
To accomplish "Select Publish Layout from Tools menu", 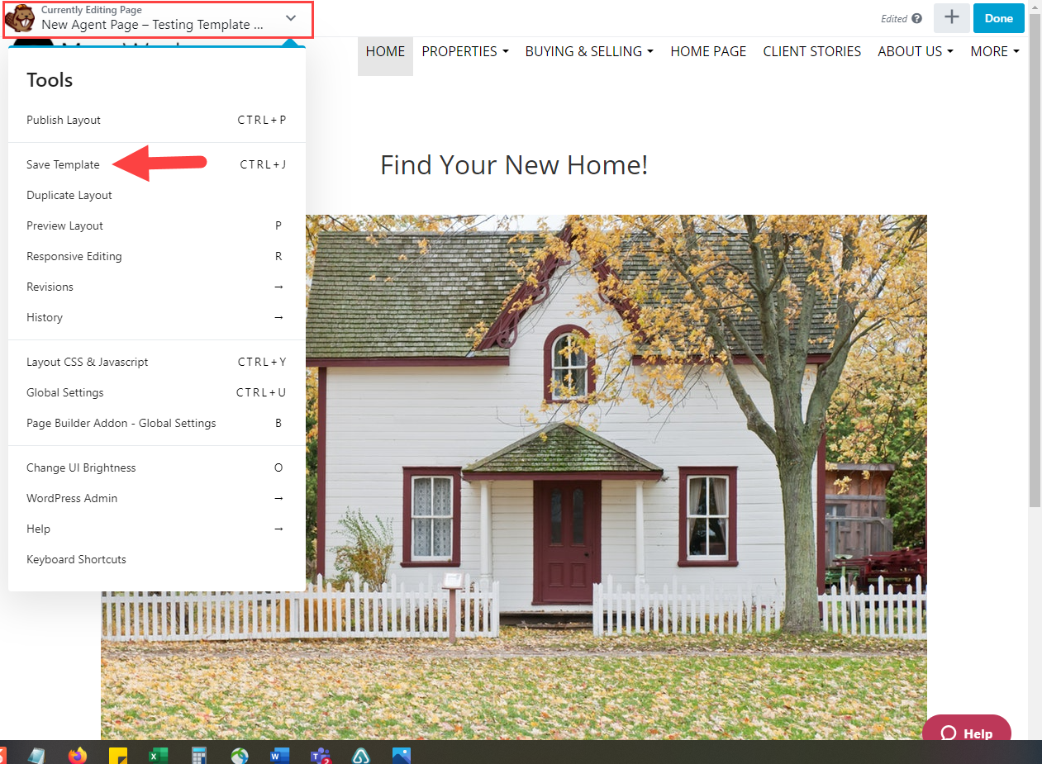I will tap(64, 120).
